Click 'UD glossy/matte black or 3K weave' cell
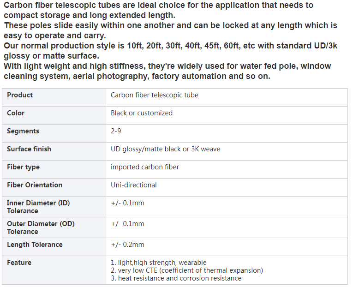This screenshot has height=287, width=353. (x=227, y=151)
